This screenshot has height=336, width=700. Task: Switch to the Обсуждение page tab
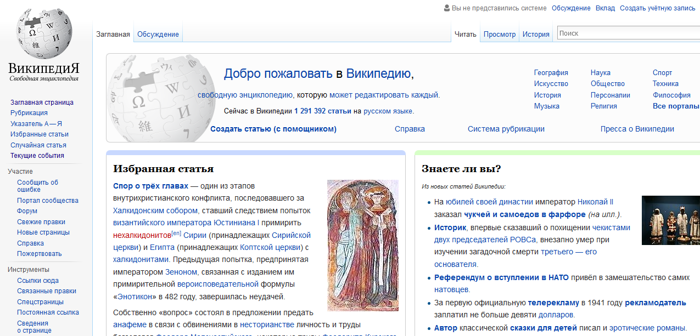point(158,34)
